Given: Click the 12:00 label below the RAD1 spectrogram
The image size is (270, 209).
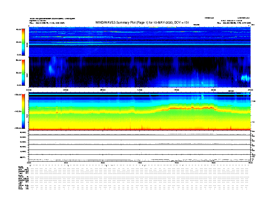Looking at the screenshot, I should tap(139, 90).
